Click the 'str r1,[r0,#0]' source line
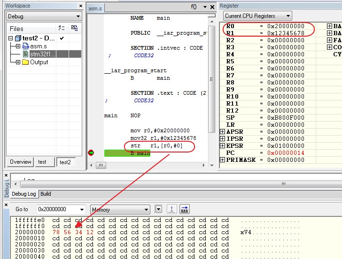This screenshot has height=259, width=342. (156, 145)
